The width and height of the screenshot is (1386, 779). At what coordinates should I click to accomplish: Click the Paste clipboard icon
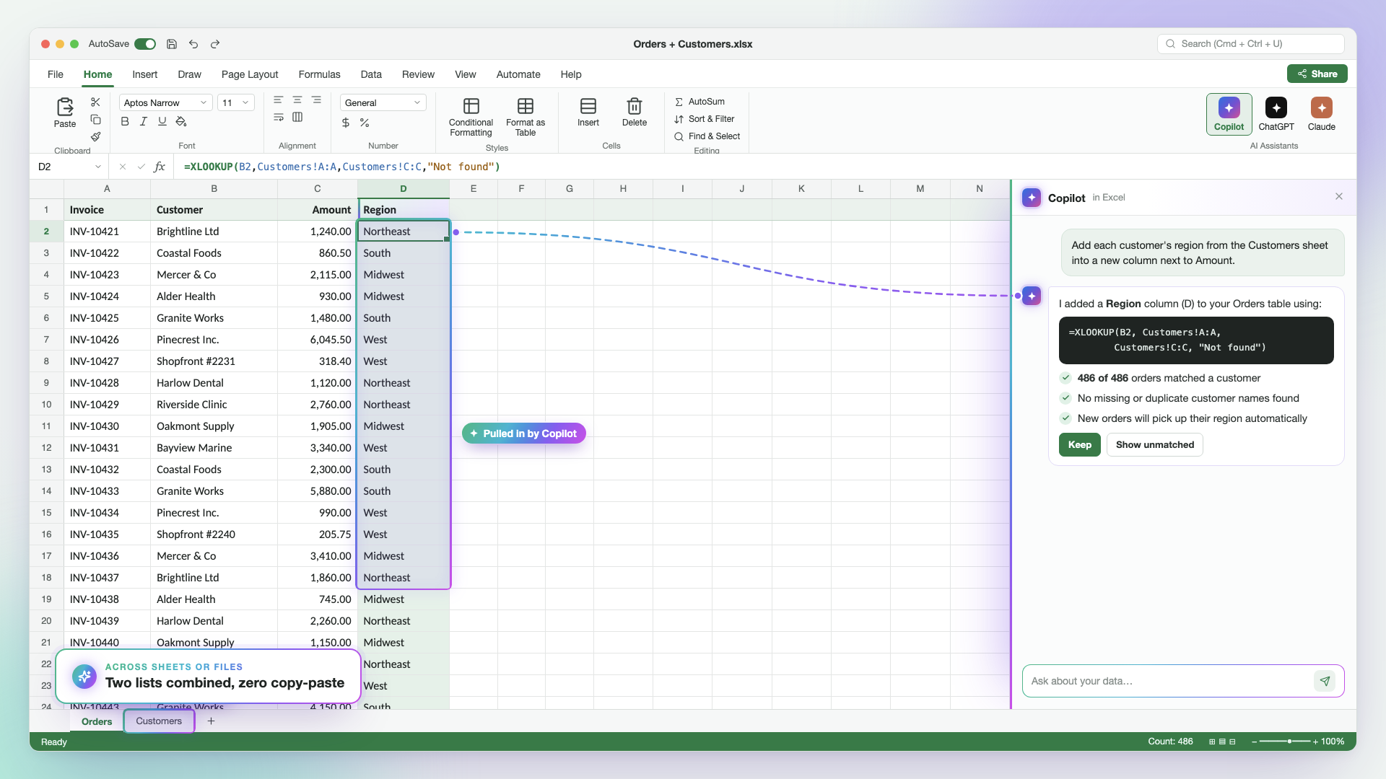point(65,107)
